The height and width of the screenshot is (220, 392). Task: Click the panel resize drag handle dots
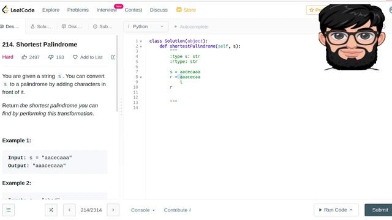pos(121,108)
